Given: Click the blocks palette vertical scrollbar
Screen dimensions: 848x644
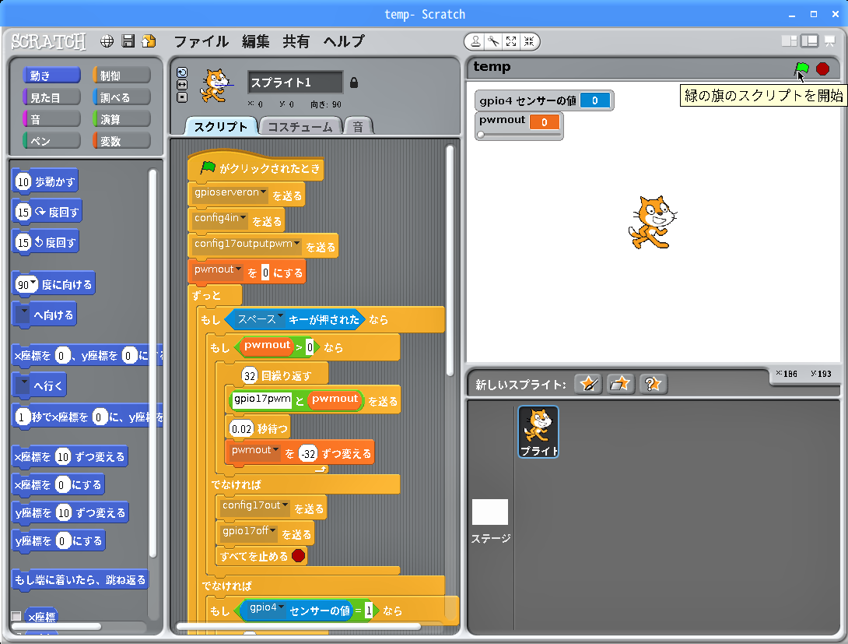Looking at the screenshot, I should (152, 364).
